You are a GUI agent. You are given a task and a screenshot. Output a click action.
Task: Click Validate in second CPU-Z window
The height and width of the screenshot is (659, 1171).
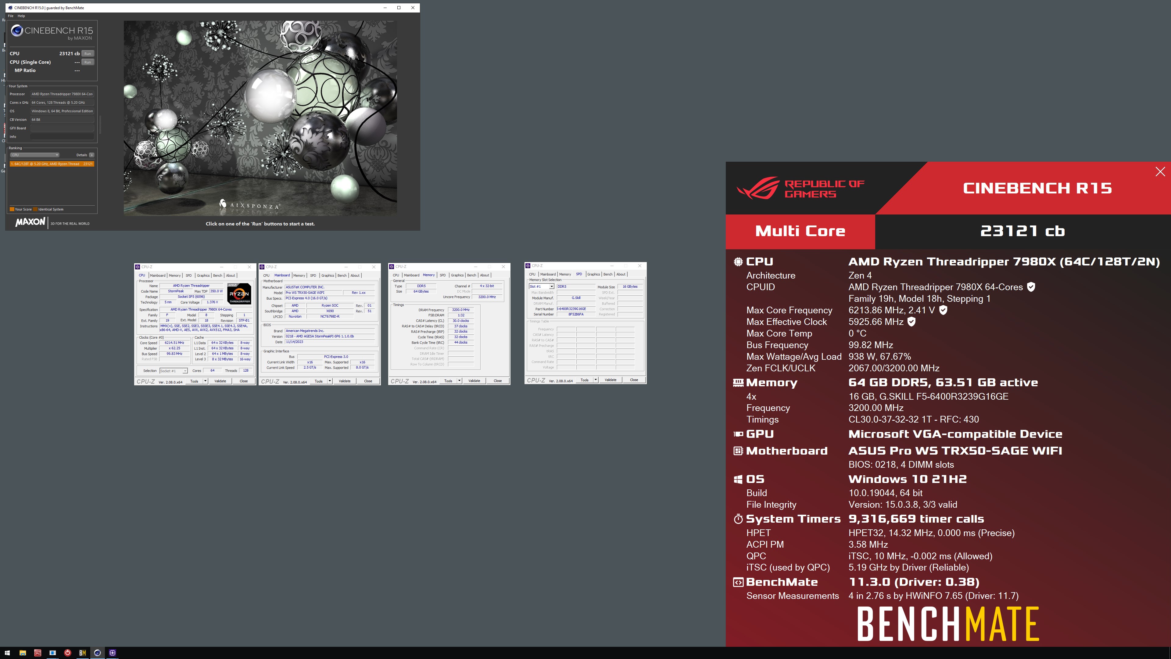pyautogui.click(x=345, y=381)
